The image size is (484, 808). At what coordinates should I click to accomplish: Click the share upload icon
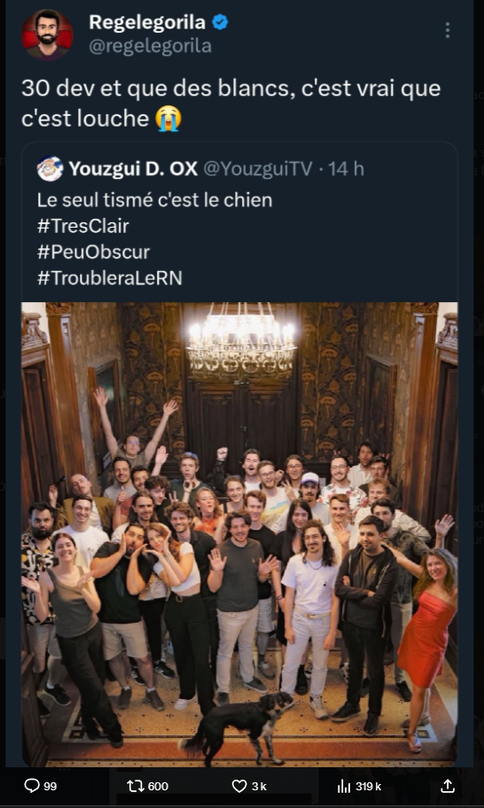click(x=448, y=785)
